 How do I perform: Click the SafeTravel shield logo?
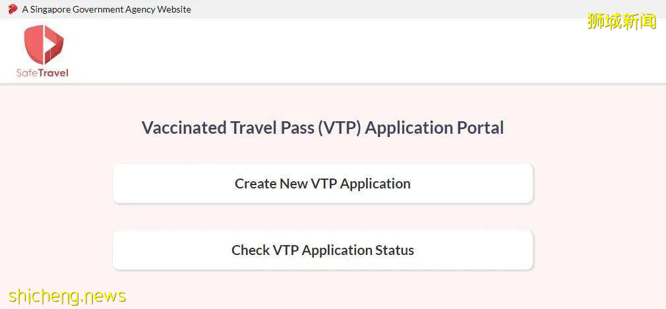[x=43, y=45]
